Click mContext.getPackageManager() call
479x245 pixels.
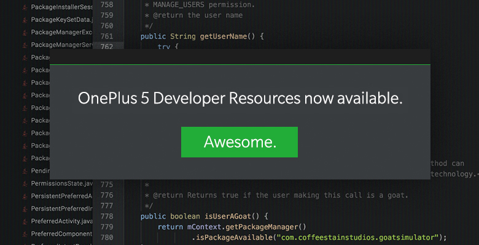click(x=246, y=227)
